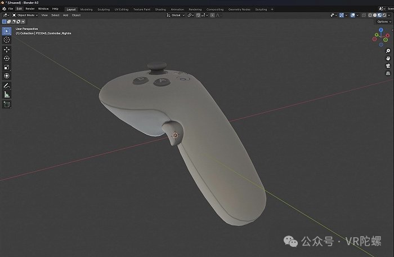Choose the Annotate pencil tool

click(7, 86)
